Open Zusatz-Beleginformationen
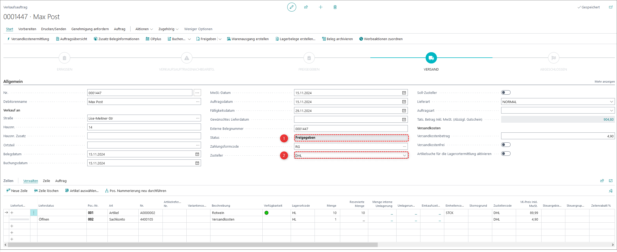 (x=117, y=39)
